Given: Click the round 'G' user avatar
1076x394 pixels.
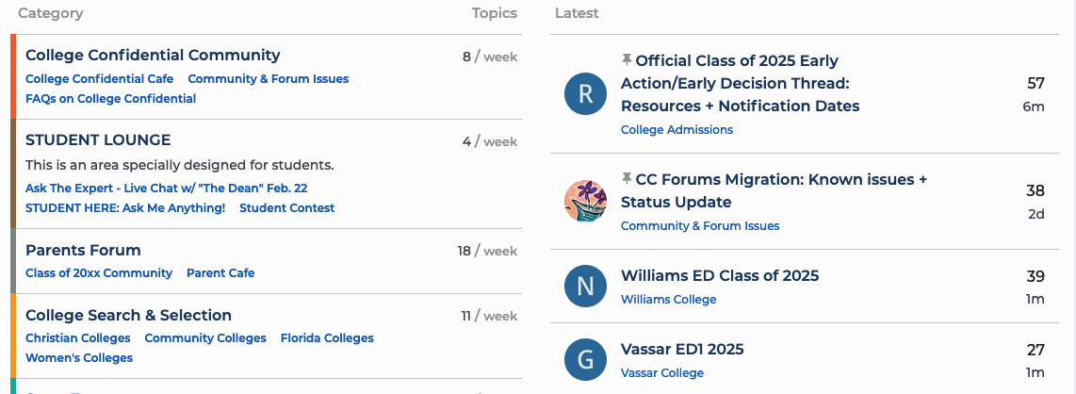Looking at the screenshot, I should pyautogui.click(x=586, y=359).
